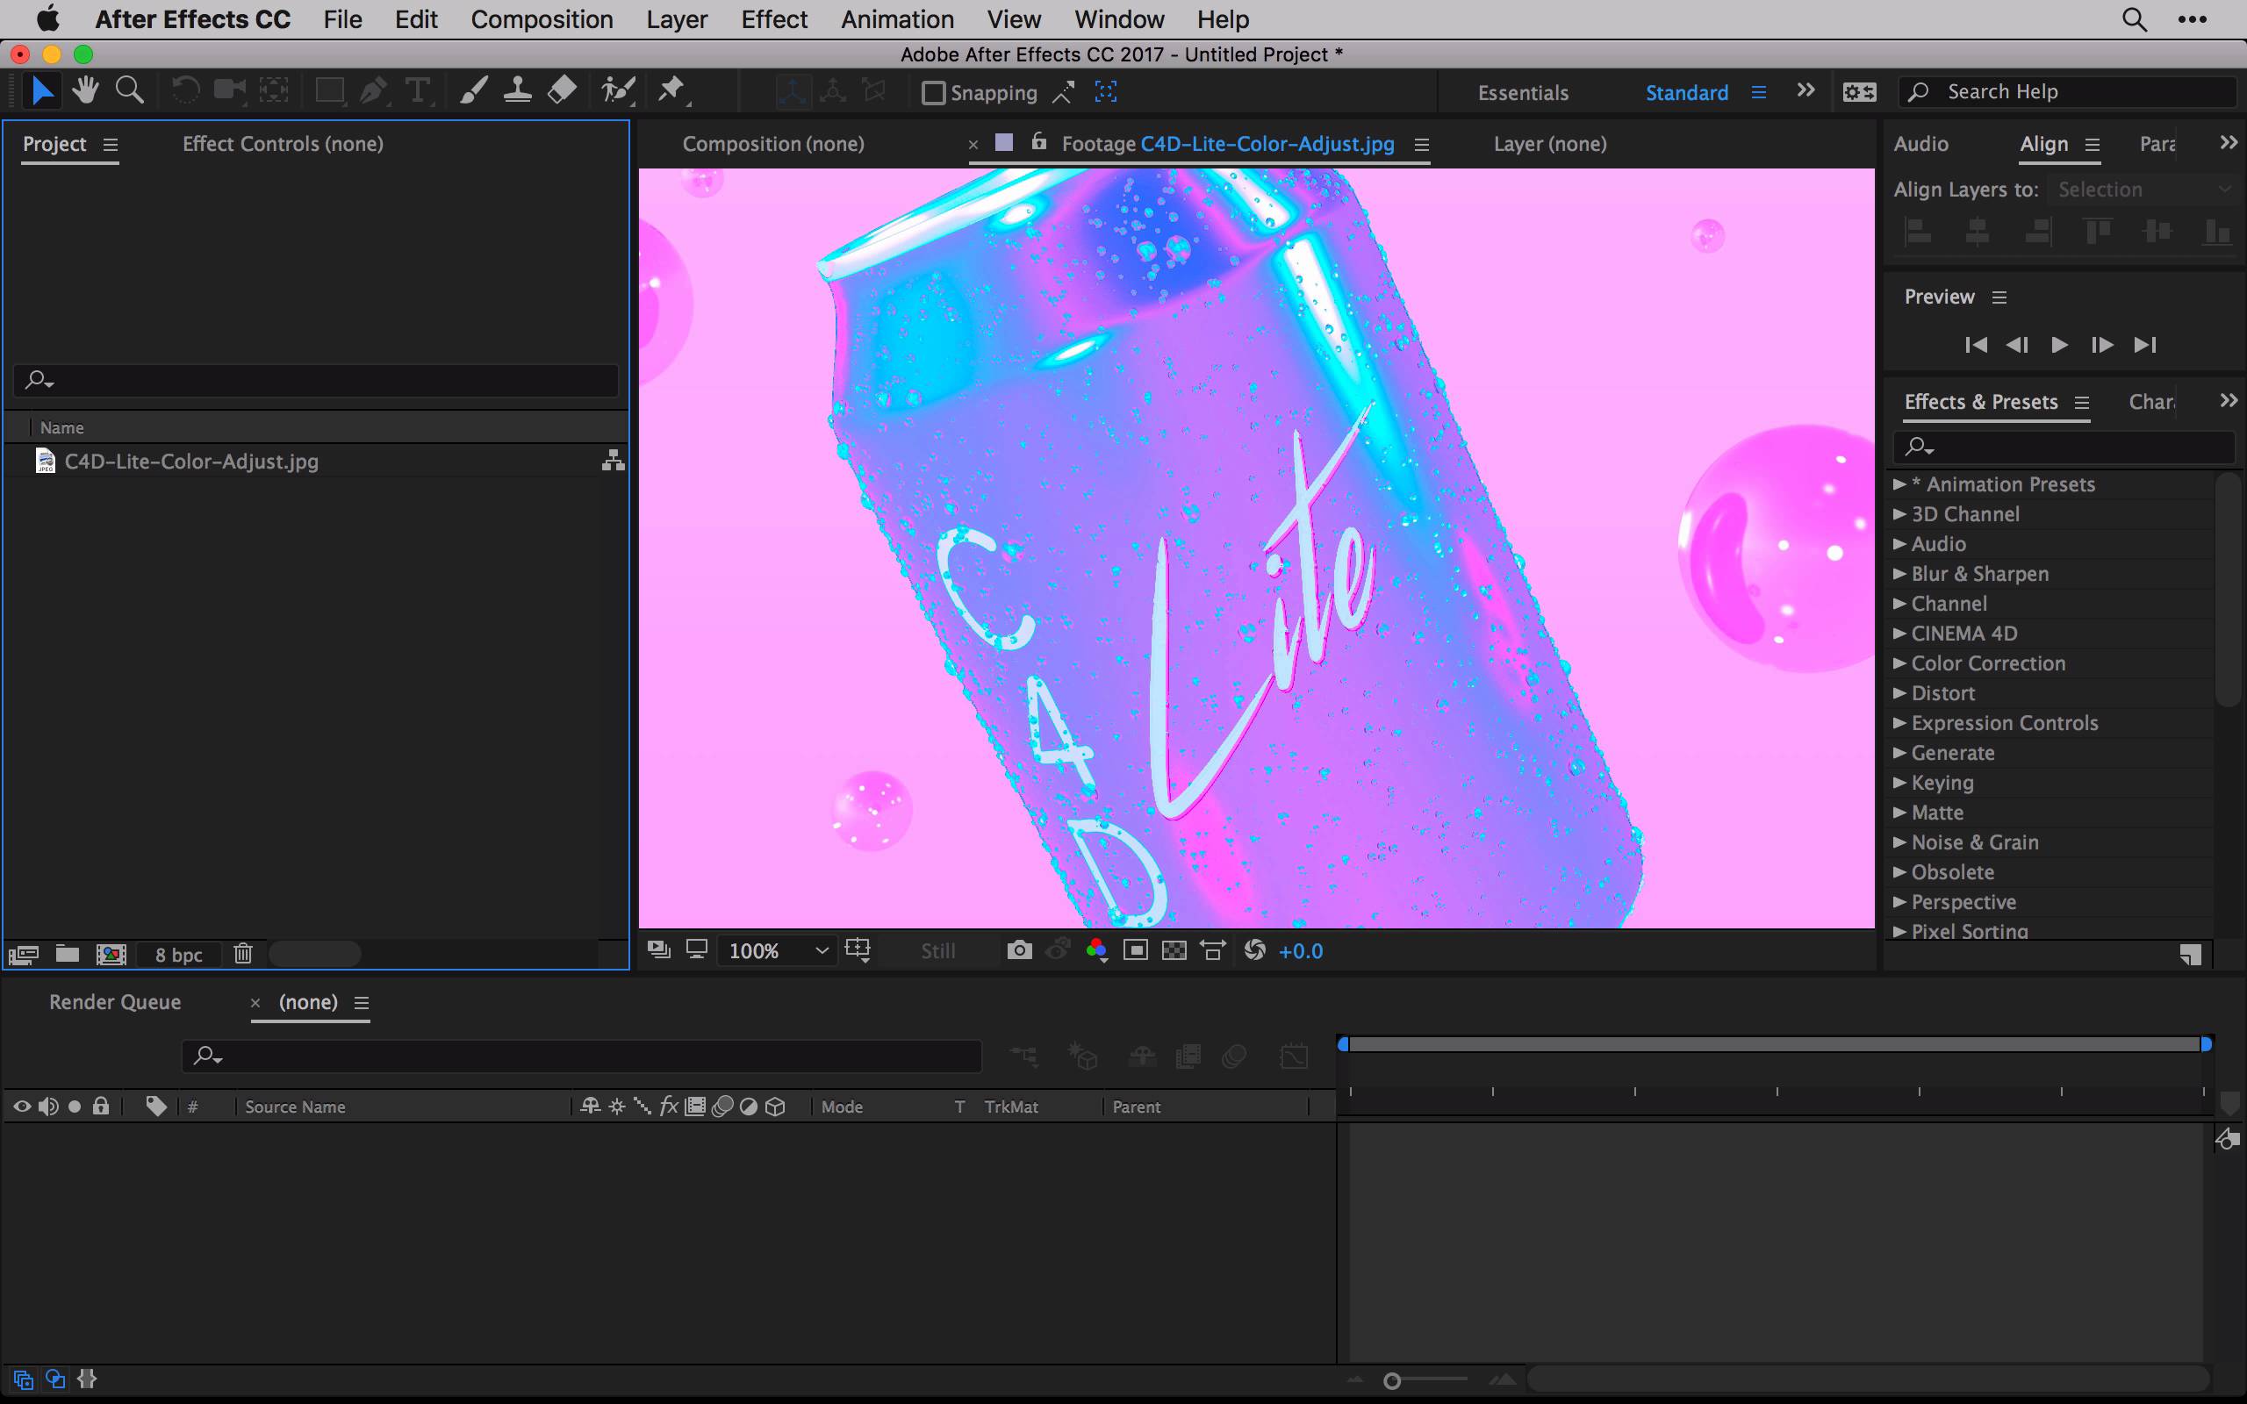This screenshot has width=2247, height=1404.
Task: Adjust the timeline zoom slider handle
Action: pos(1391,1381)
